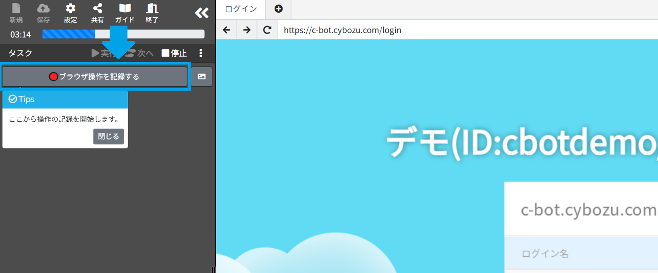Click the image capture icon button
The image size is (658, 273).
pyautogui.click(x=202, y=77)
